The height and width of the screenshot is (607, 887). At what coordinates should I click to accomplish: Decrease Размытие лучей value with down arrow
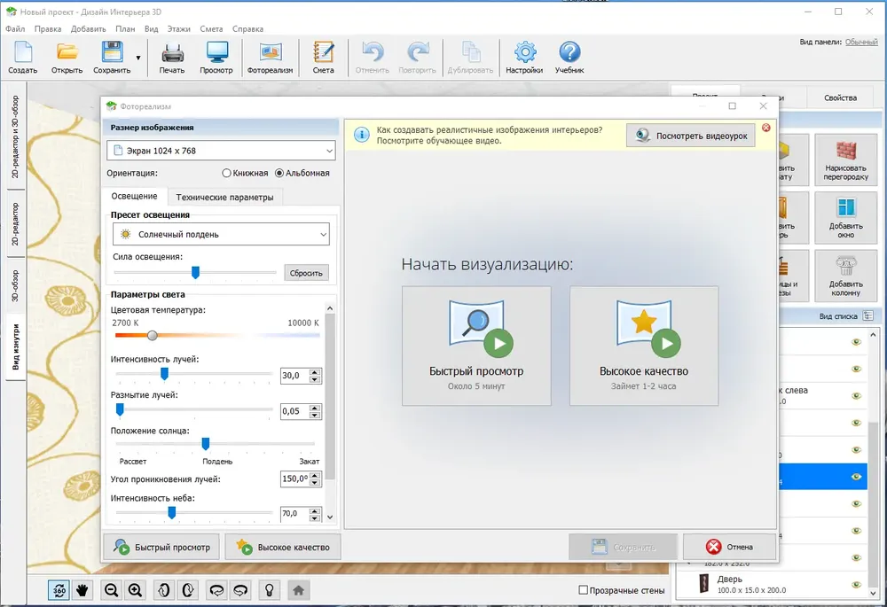(315, 415)
